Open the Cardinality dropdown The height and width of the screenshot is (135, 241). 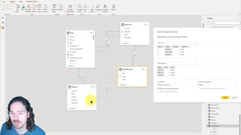pyautogui.click(x=177, y=85)
